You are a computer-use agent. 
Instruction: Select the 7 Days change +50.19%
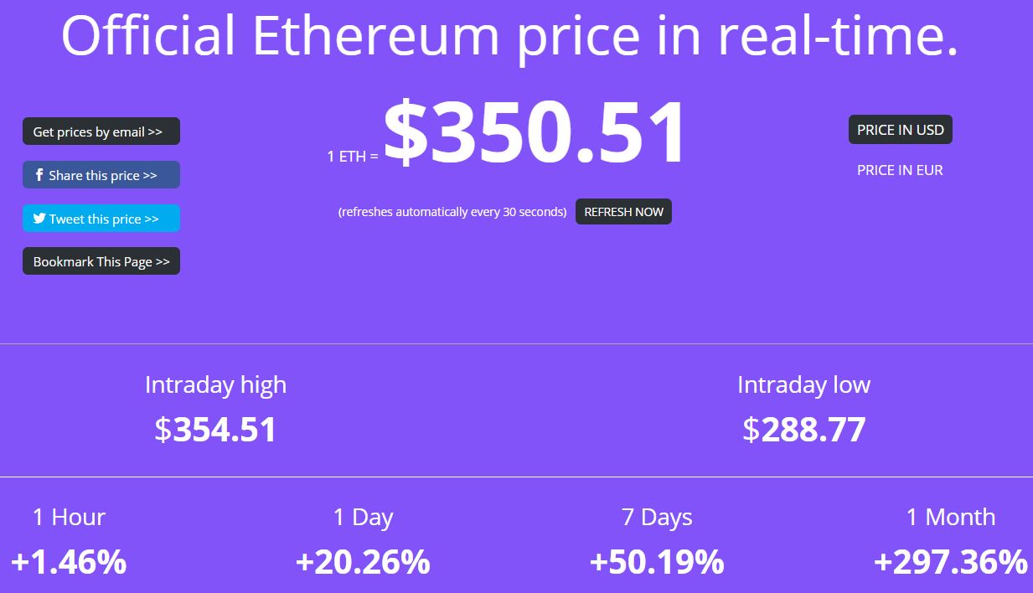tap(657, 562)
